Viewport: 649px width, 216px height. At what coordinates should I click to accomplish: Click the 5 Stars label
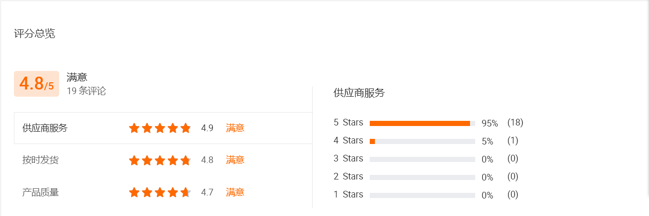point(348,122)
